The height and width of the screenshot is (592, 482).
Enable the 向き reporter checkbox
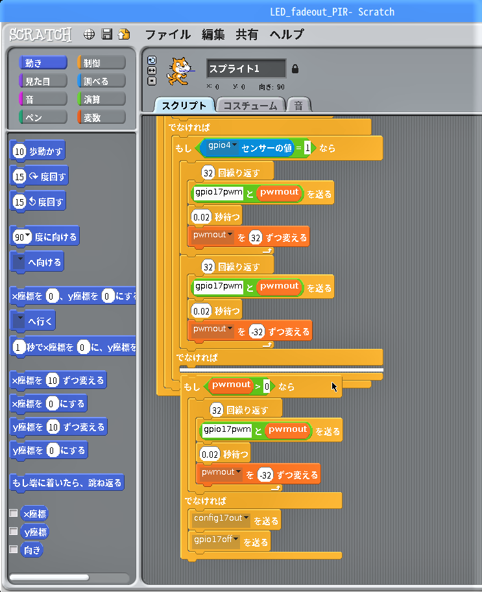pyautogui.click(x=14, y=549)
